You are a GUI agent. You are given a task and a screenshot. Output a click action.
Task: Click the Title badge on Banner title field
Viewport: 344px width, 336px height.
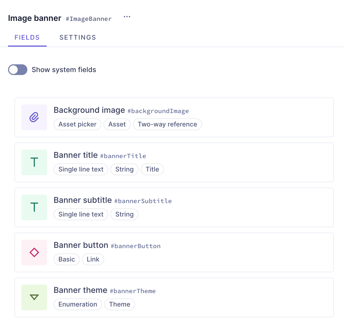152,169
